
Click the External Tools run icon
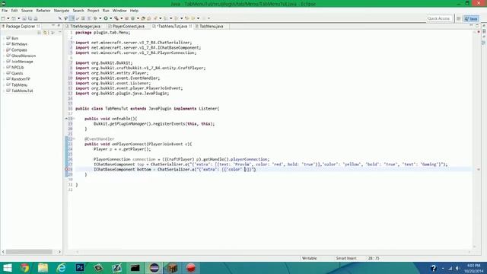click(x=116, y=18)
